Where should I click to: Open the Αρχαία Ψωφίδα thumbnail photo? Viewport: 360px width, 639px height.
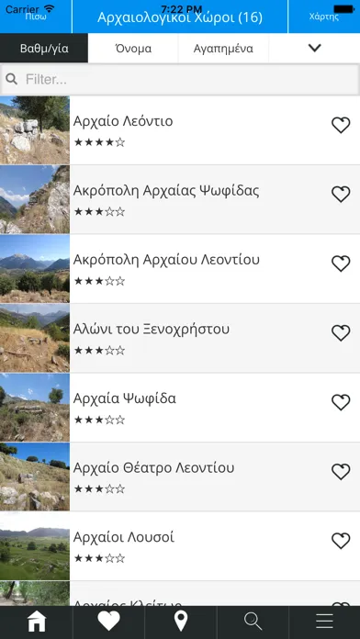coord(35,407)
